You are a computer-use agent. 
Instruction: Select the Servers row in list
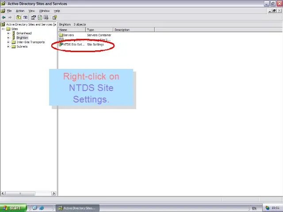click(x=85, y=35)
